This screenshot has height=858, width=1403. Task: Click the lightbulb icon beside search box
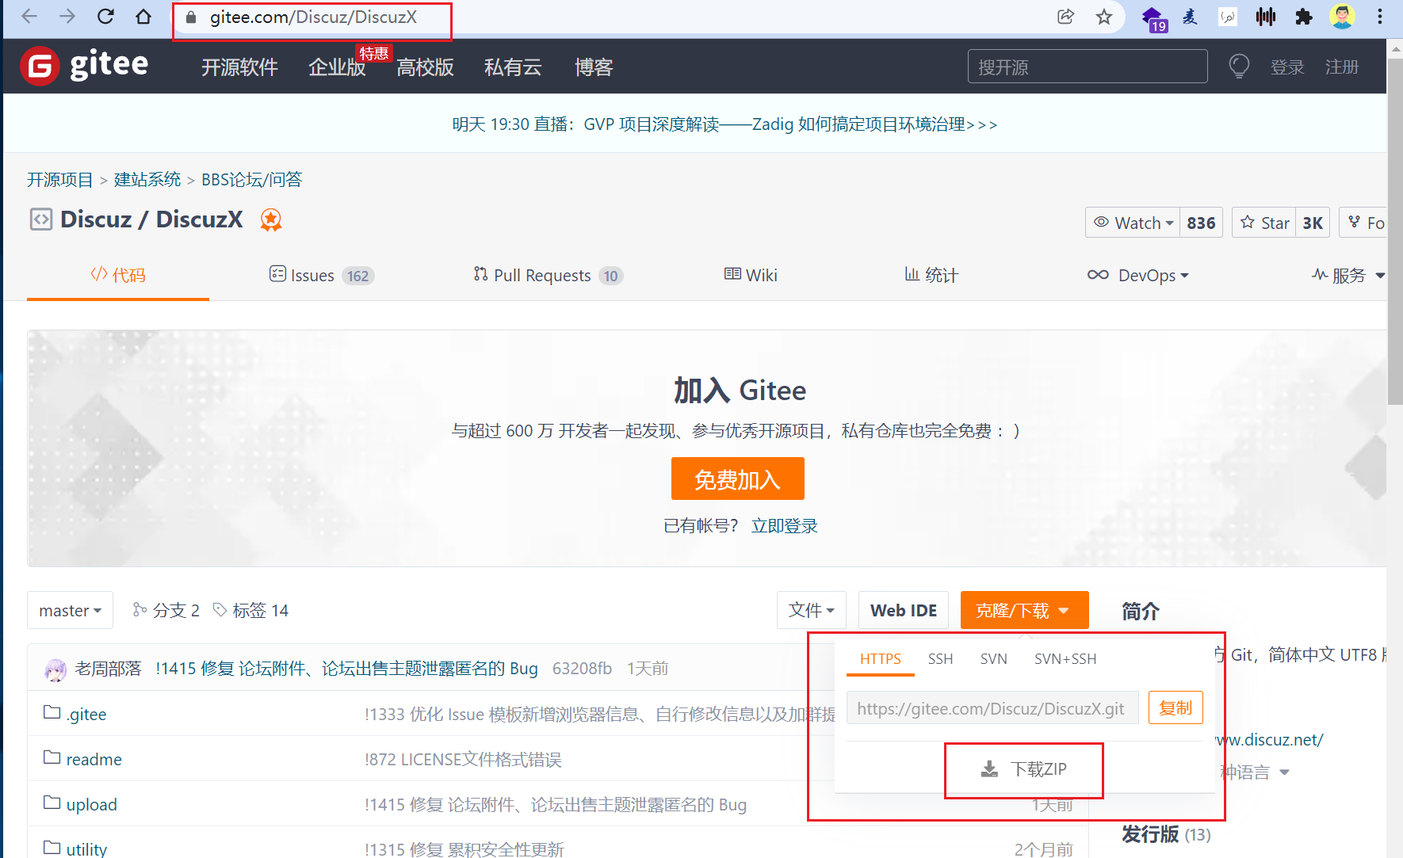pyautogui.click(x=1238, y=67)
